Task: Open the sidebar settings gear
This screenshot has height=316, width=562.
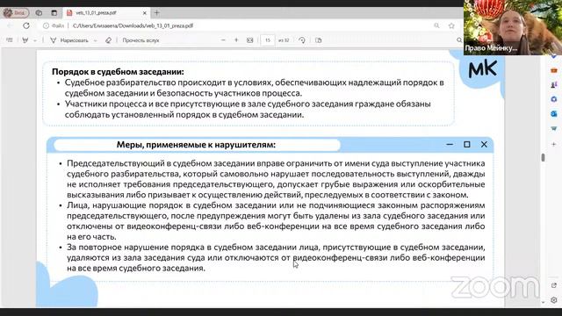Action: tap(554, 300)
